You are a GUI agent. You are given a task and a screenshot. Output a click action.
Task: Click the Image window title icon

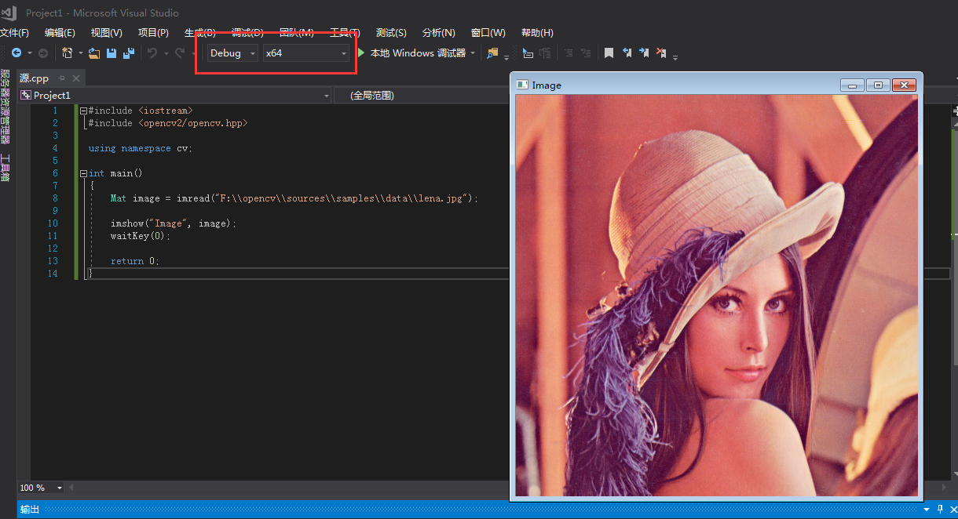[522, 85]
